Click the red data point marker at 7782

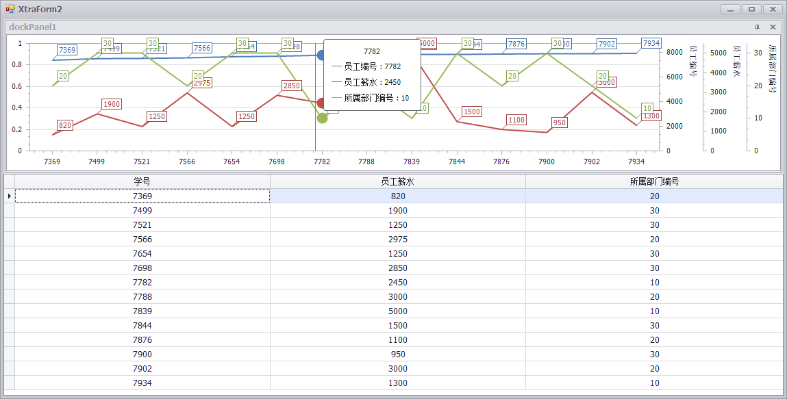click(322, 103)
